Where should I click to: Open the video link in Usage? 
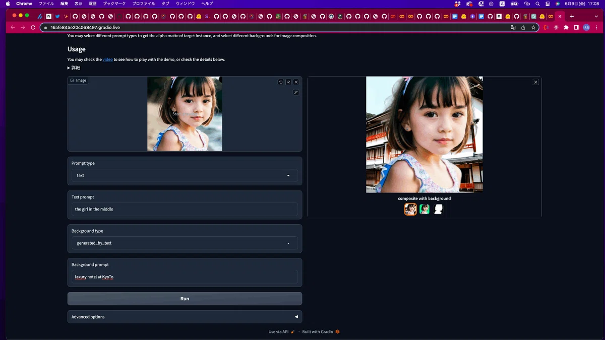[107, 59]
